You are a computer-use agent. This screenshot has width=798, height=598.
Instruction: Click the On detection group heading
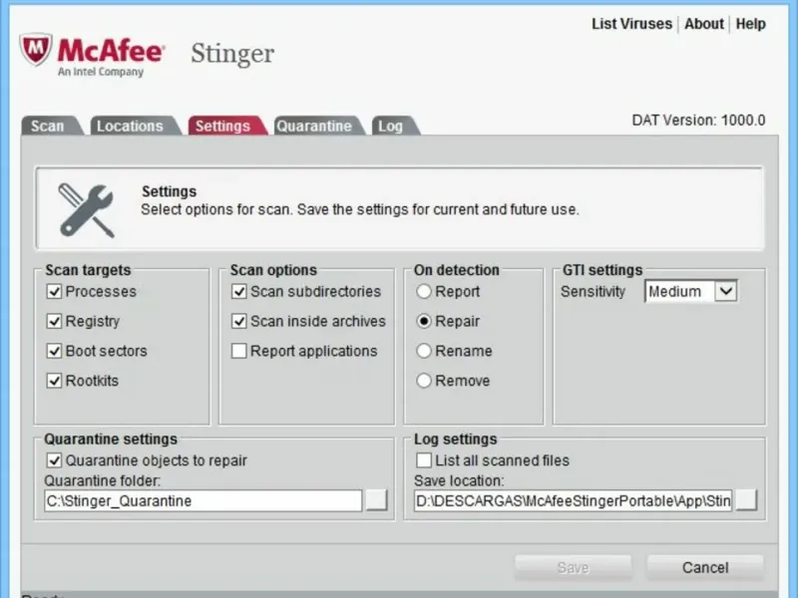(x=456, y=270)
